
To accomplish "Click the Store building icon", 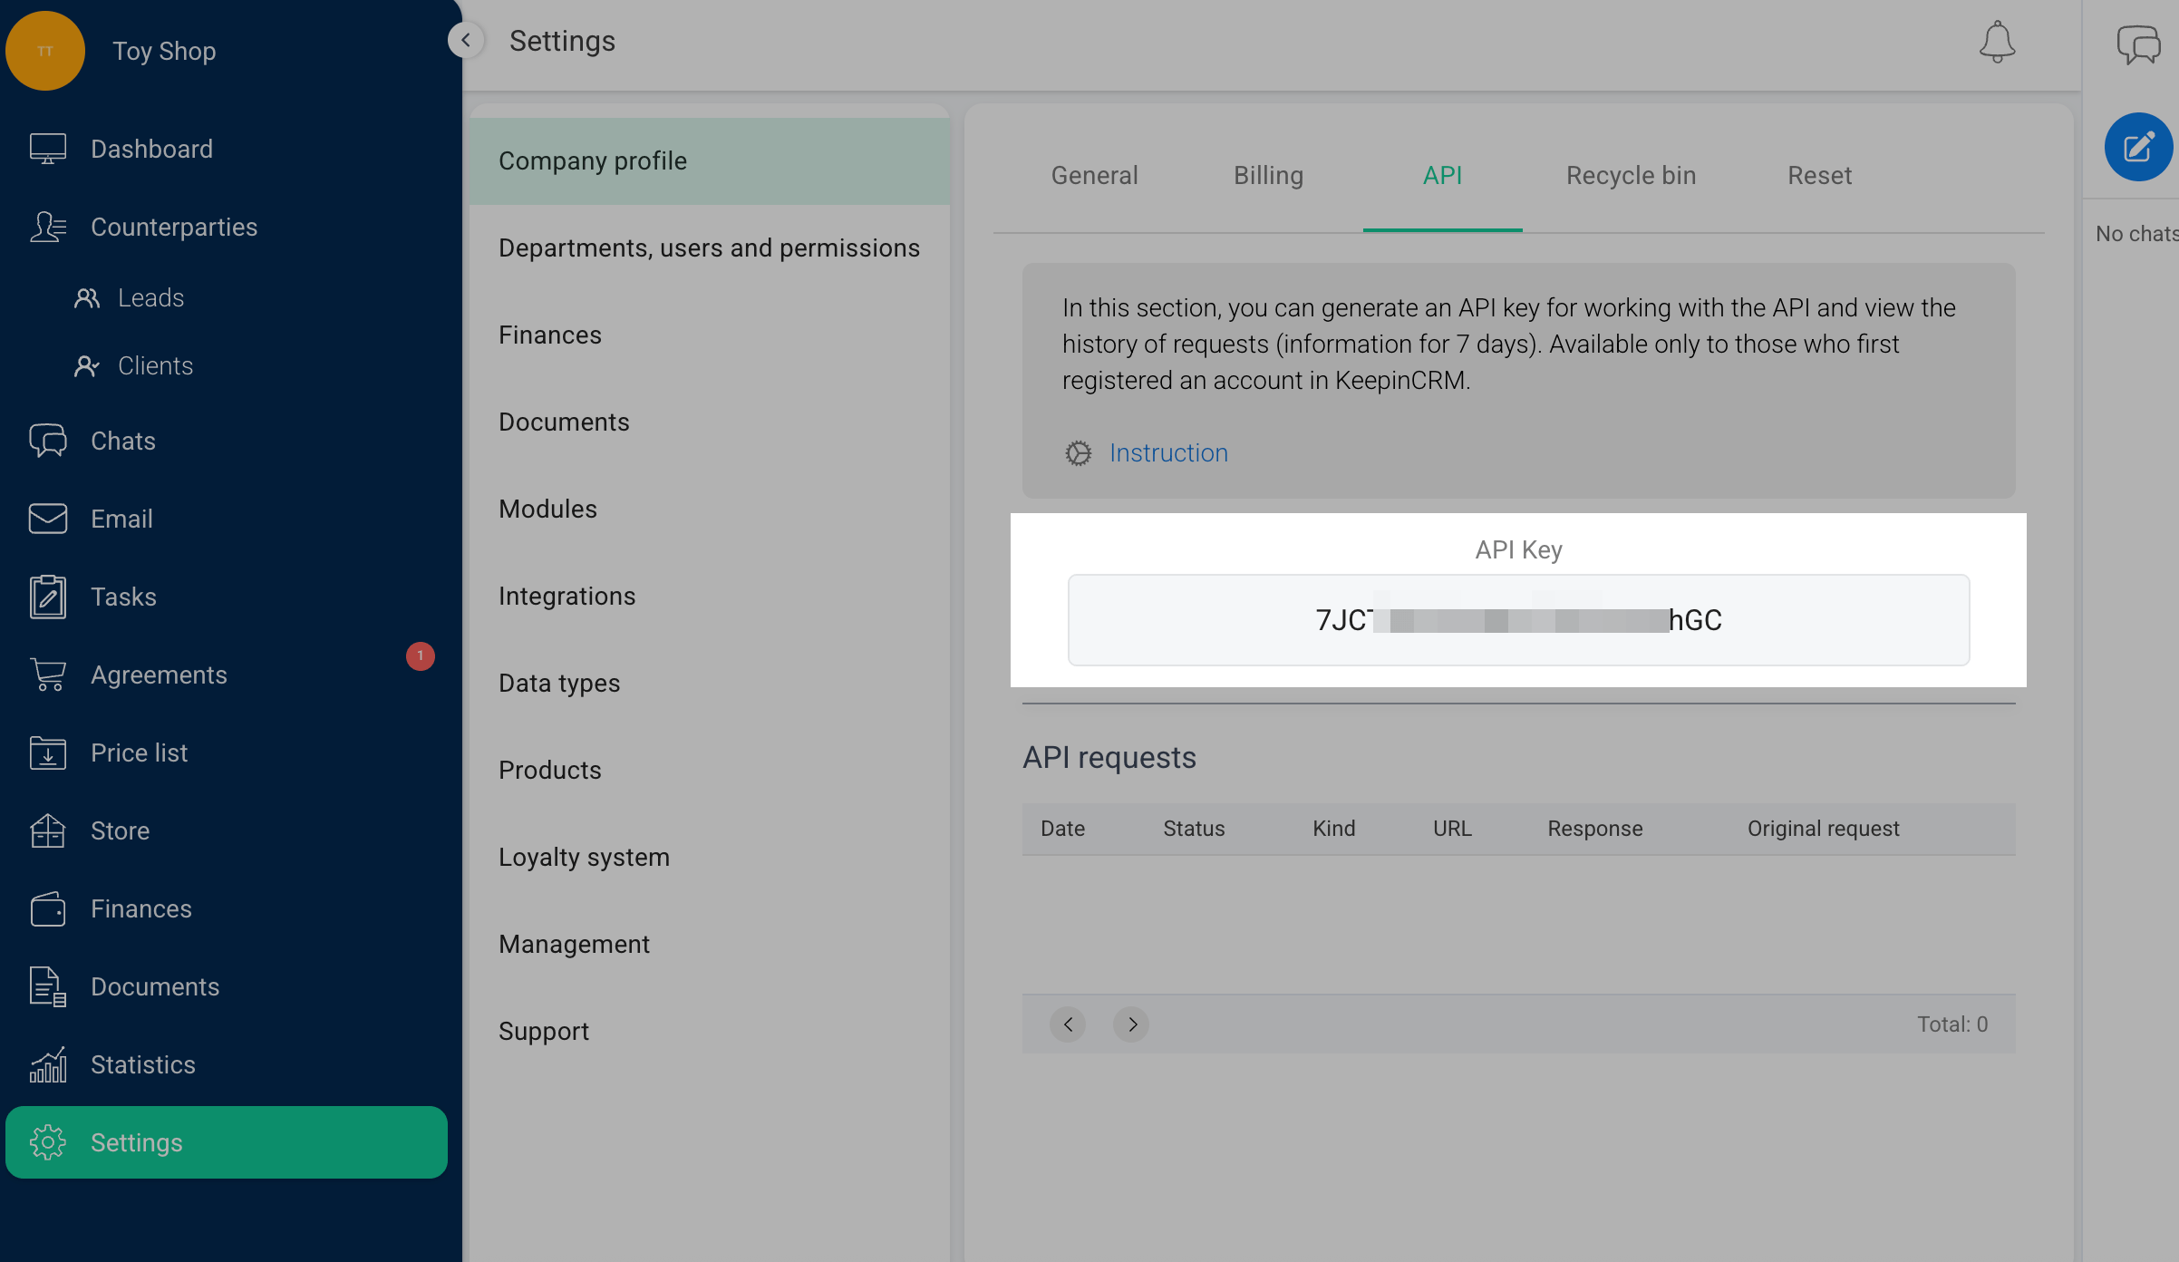I will coord(47,830).
